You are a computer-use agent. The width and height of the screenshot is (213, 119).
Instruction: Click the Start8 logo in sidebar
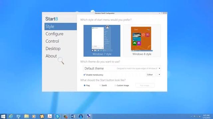(52, 19)
